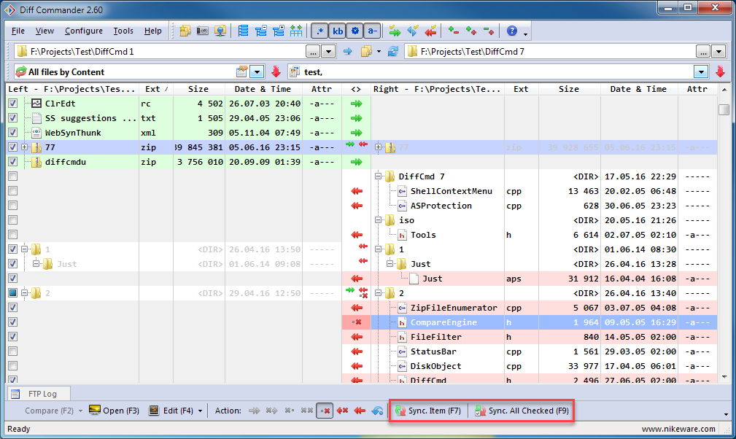Screen dimensions: 736x439
Task: Toggle the checkbox for diffcmdu zip row
Action: point(12,162)
